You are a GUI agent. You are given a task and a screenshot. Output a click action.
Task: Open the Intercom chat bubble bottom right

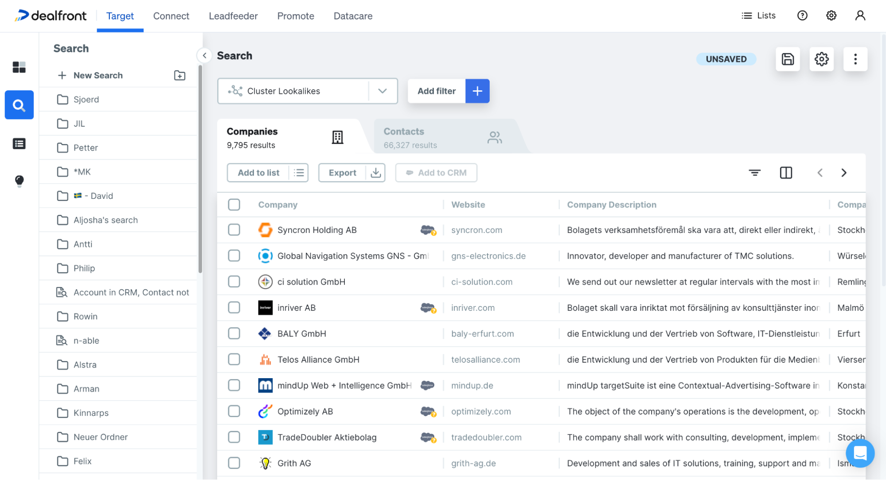(x=860, y=453)
